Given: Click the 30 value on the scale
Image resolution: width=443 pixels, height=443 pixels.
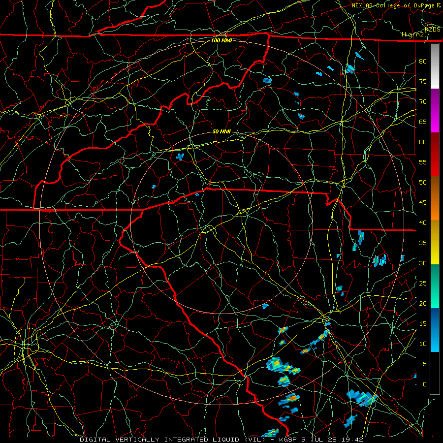Looking at the screenshot, I should pos(423,263).
